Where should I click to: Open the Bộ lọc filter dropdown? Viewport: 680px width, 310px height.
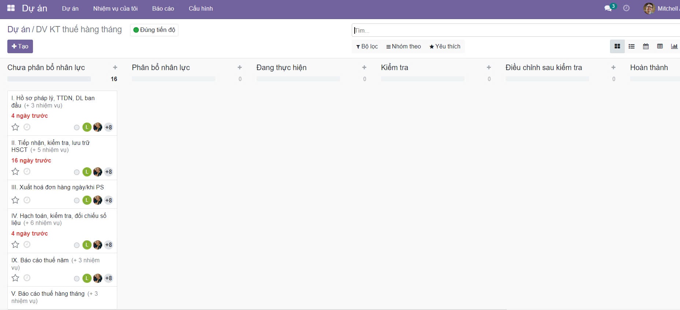click(367, 47)
